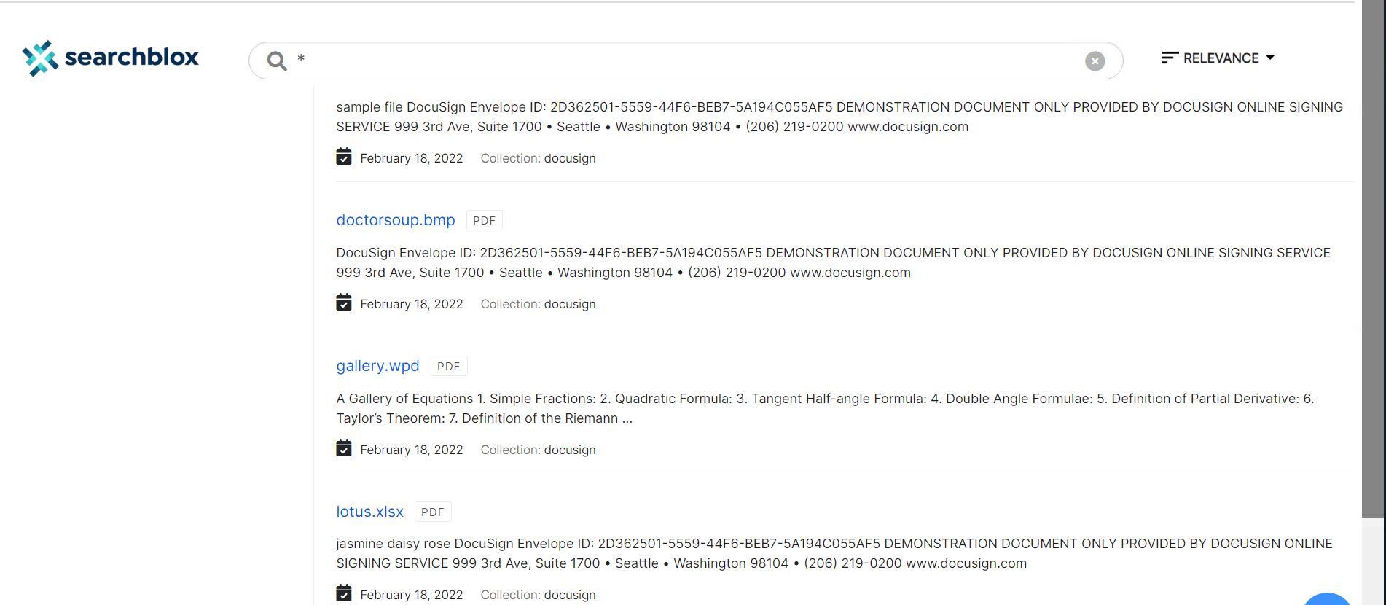Click the PDF badge next to lotus.xlsx
The width and height of the screenshot is (1386, 605).
[432, 512]
